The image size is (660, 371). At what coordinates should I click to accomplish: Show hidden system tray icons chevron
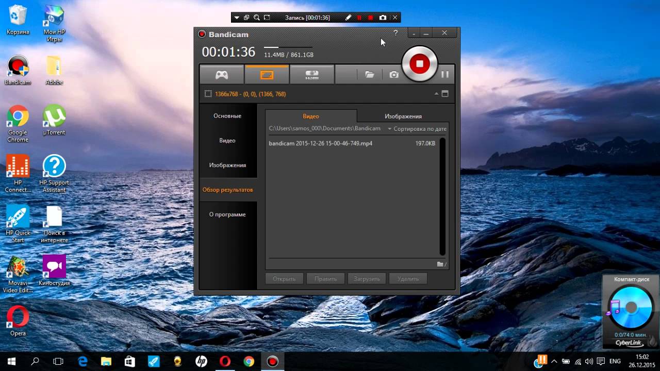click(554, 362)
